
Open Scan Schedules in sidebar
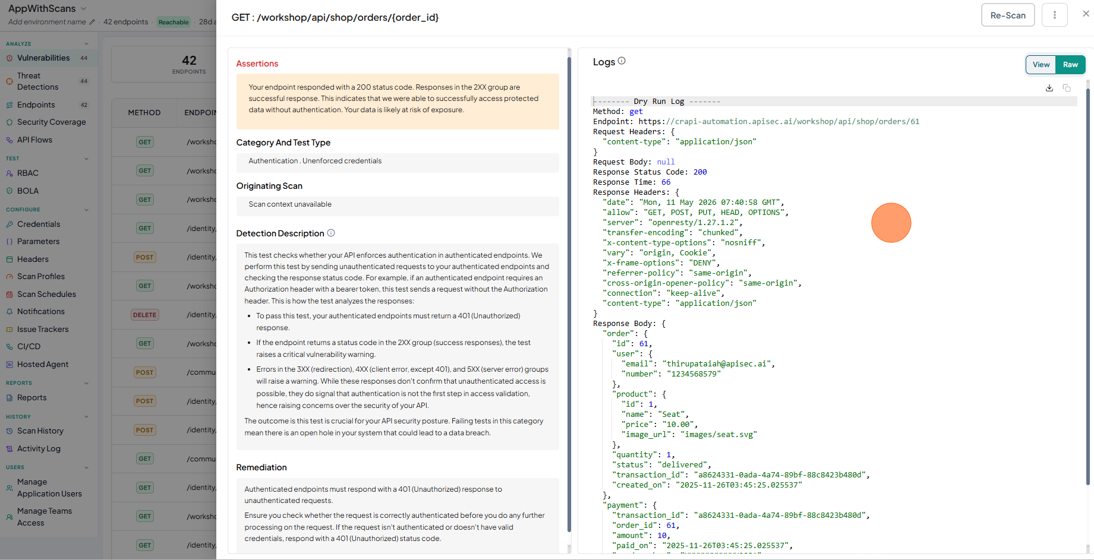(x=46, y=294)
